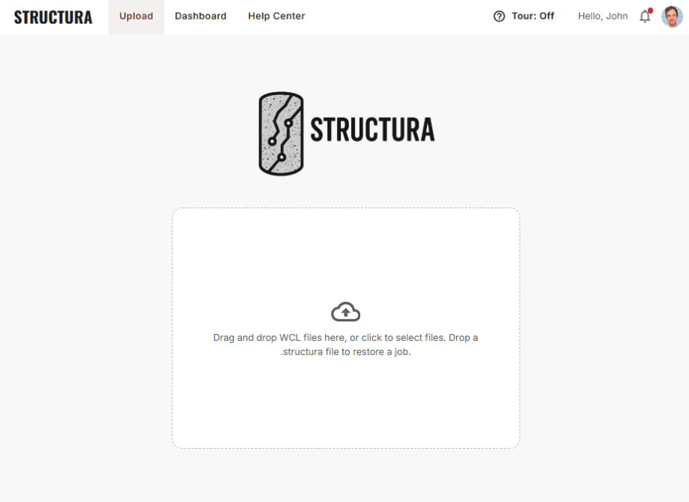Open the user profile avatar
Image resolution: width=689 pixels, height=502 pixels.
(x=672, y=16)
